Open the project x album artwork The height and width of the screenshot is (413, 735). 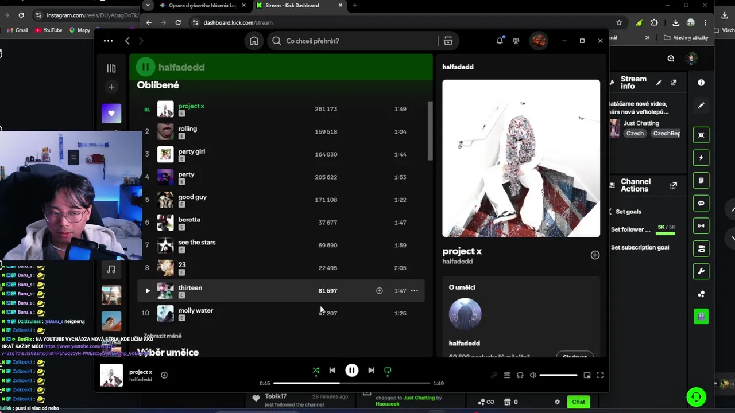[x=521, y=158]
